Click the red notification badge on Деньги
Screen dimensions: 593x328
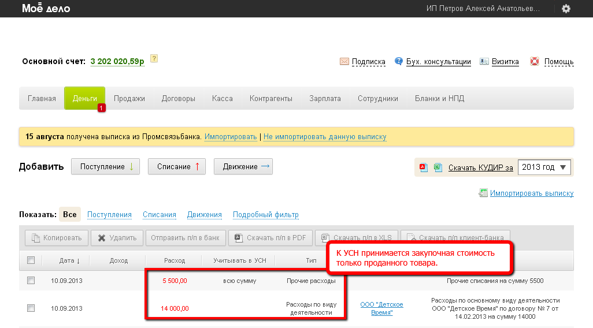click(101, 108)
